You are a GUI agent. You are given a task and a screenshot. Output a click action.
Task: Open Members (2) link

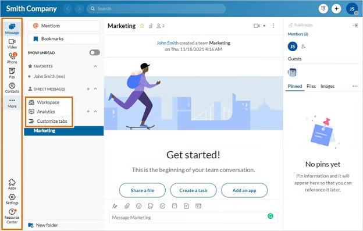pyautogui.click(x=298, y=34)
